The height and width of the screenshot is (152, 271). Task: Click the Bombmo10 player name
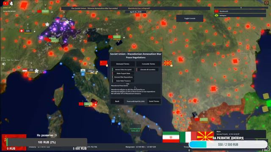click(224, 11)
